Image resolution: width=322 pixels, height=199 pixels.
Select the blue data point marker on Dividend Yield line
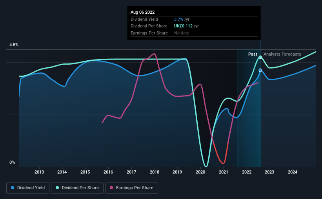pyautogui.click(x=260, y=70)
